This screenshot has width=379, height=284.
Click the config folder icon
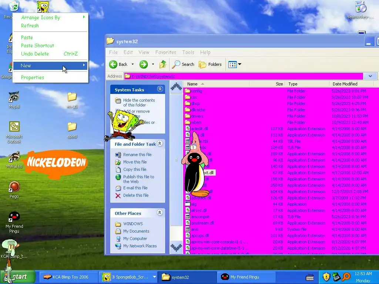pyautogui.click(x=188, y=91)
